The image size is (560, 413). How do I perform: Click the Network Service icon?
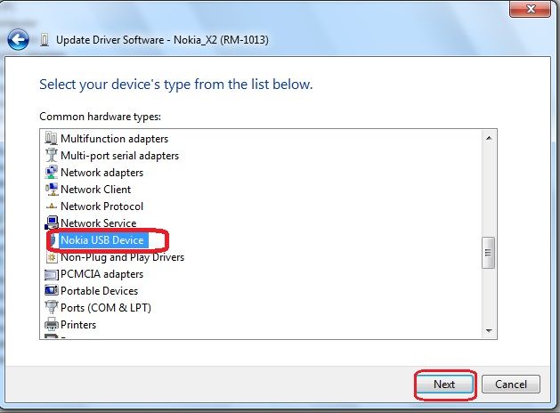coord(52,223)
